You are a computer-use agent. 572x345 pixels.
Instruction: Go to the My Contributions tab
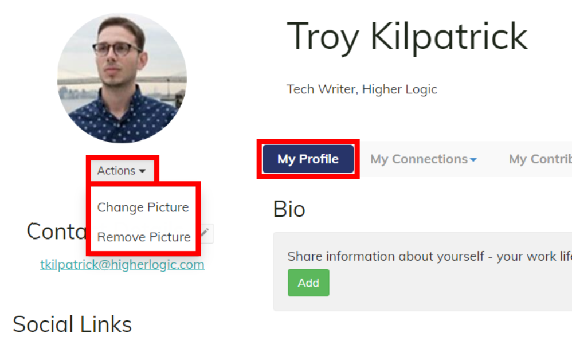[540, 159]
